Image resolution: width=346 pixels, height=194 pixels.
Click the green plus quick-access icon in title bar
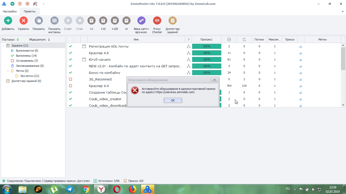tap(12, 4)
